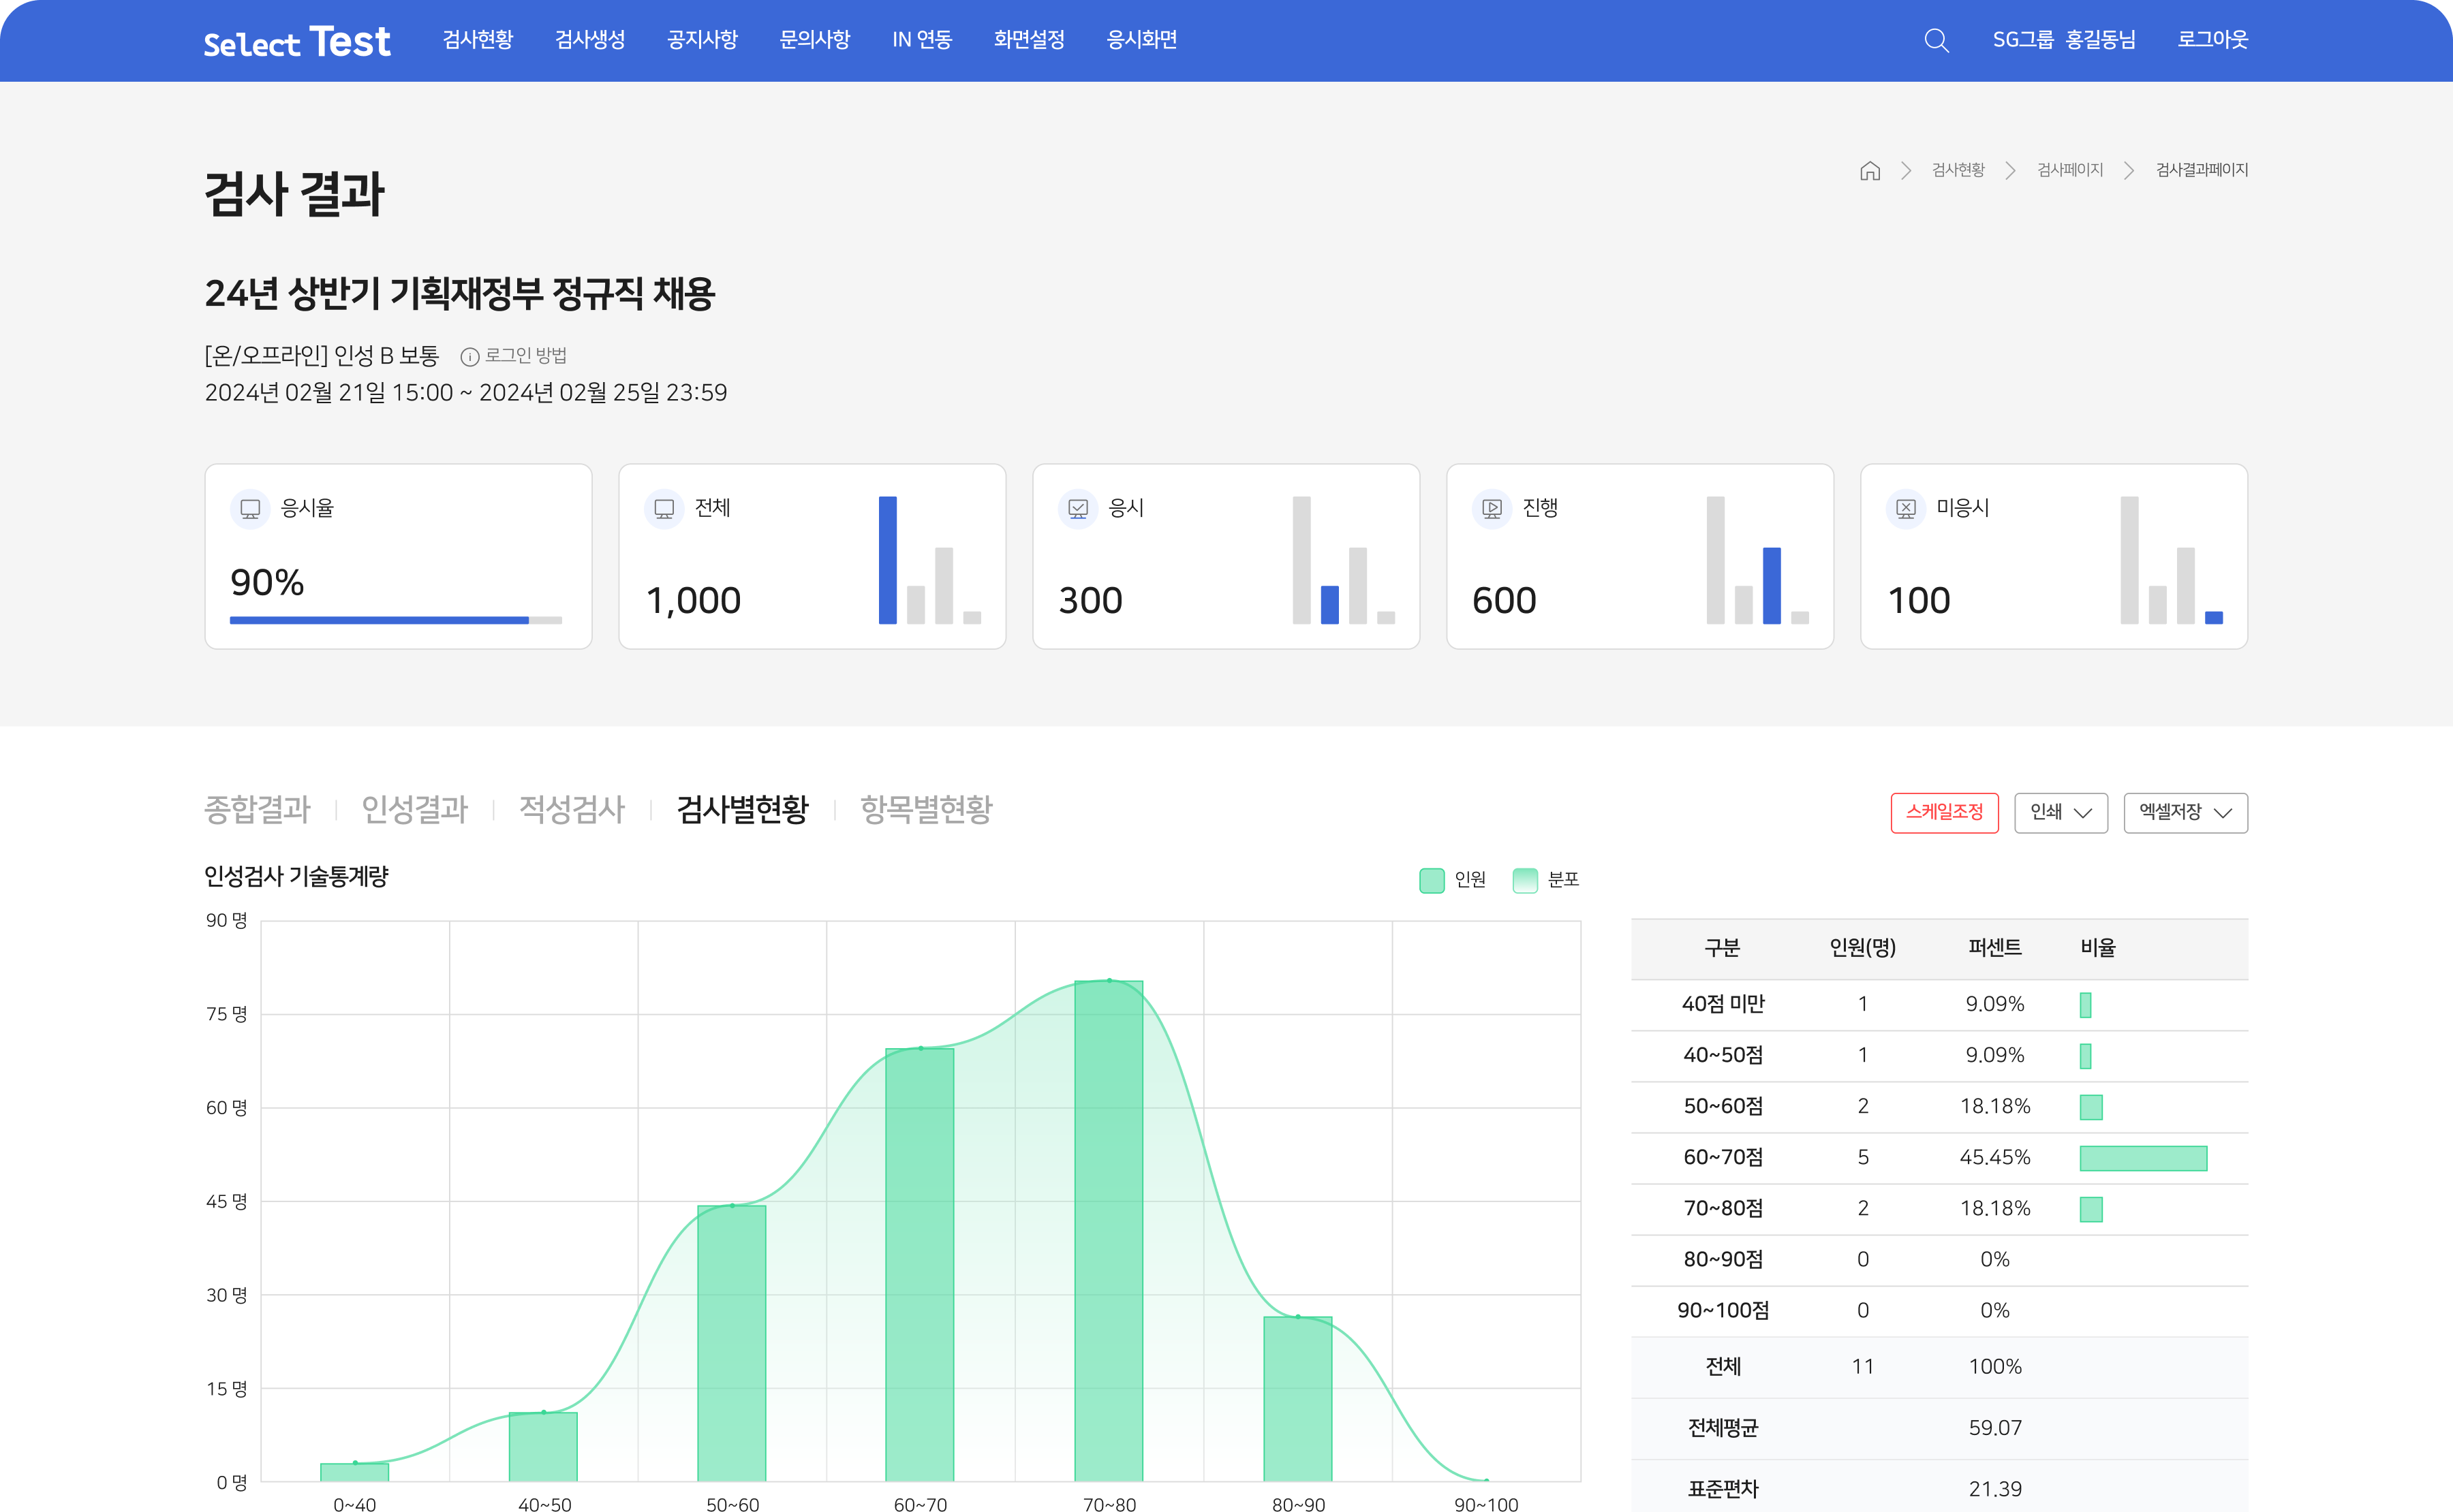Click the 로그인 방법 link text
This screenshot has width=2453, height=1512.
click(525, 356)
